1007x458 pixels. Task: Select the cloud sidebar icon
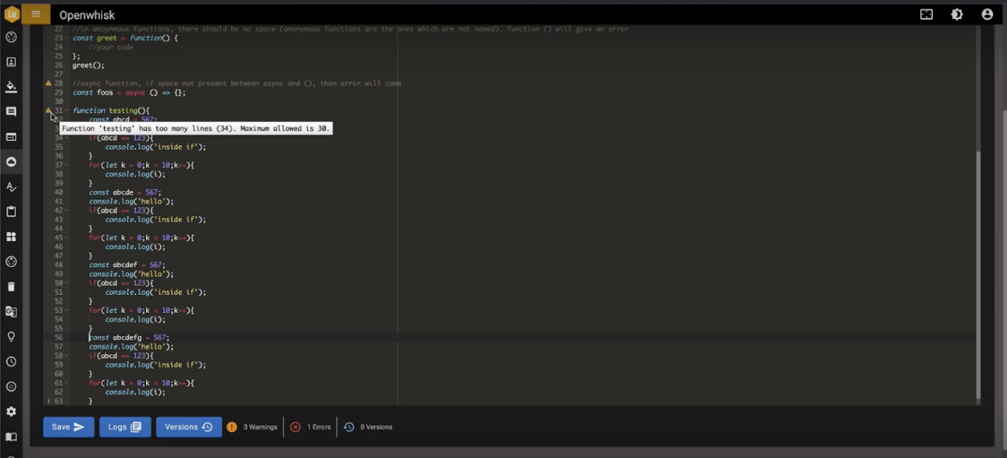tap(11, 162)
